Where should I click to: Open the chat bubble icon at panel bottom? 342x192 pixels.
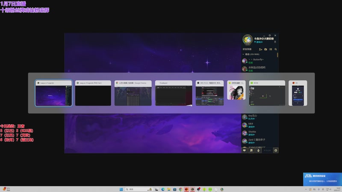244,151
